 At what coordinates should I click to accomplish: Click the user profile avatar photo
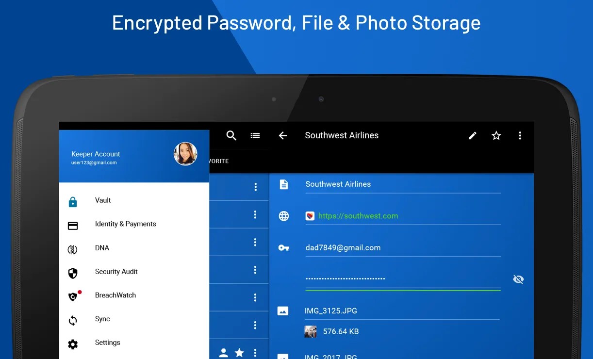pos(185,154)
